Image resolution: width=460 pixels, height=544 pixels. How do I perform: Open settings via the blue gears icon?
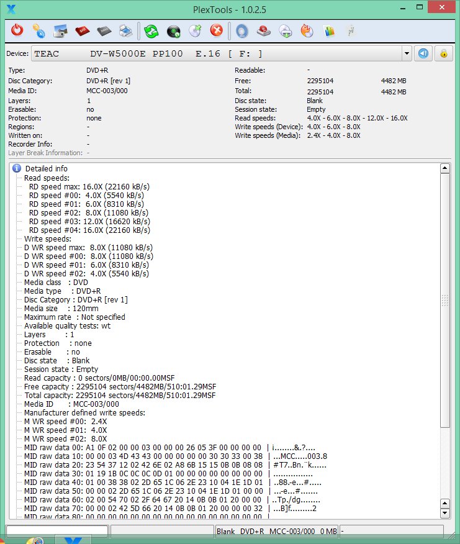coord(38,31)
